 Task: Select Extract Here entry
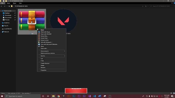click(x=44, y=38)
